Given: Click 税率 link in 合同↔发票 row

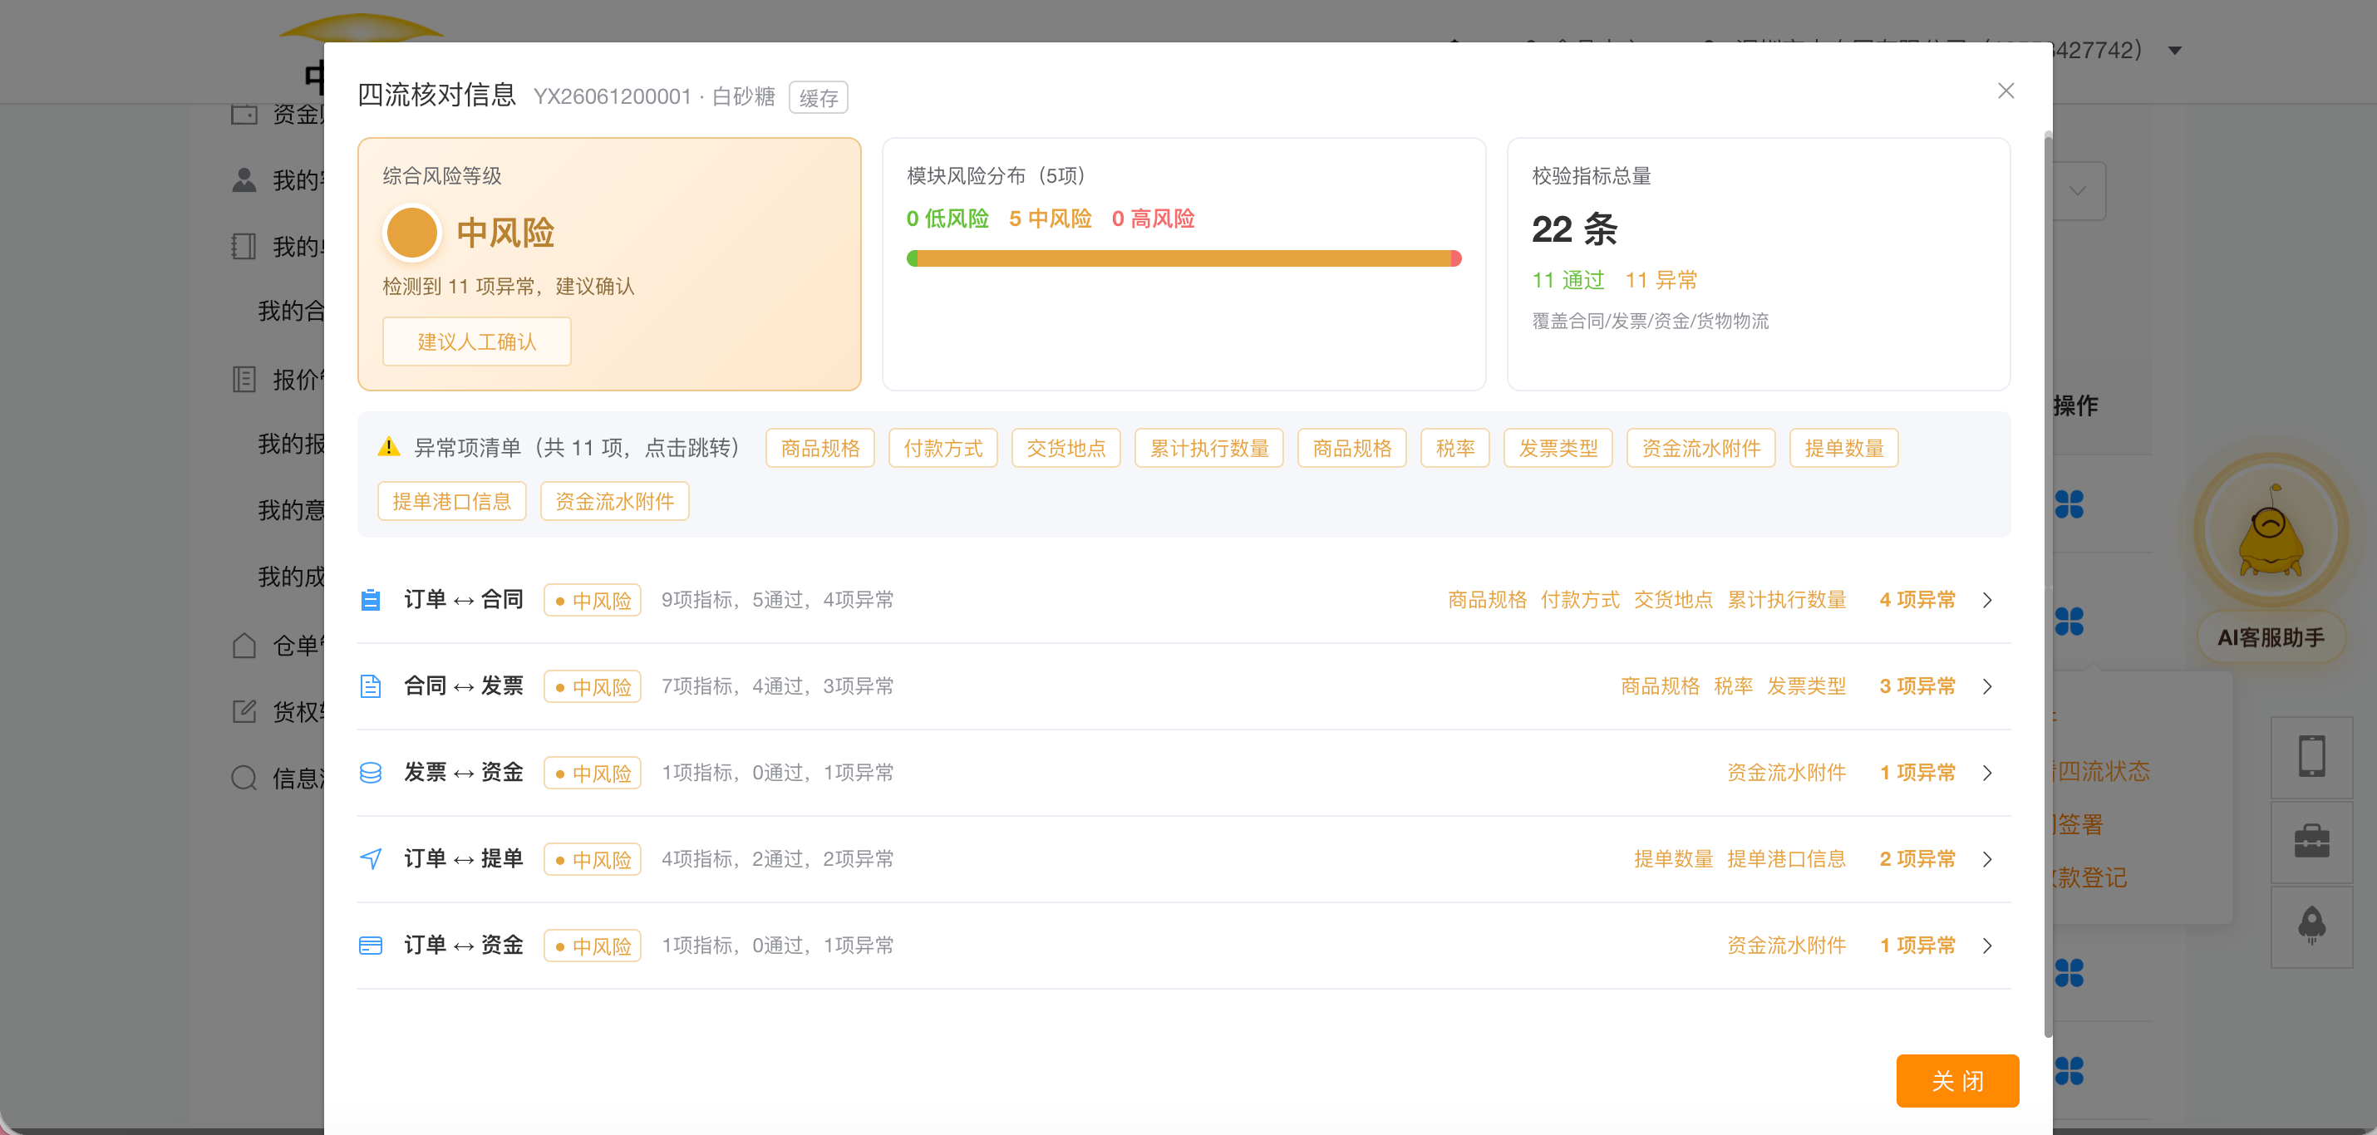Looking at the screenshot, I should coord(1733,686).
